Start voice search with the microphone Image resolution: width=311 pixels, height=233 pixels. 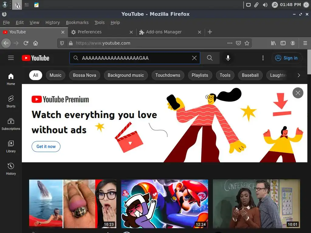coord(228,58)
